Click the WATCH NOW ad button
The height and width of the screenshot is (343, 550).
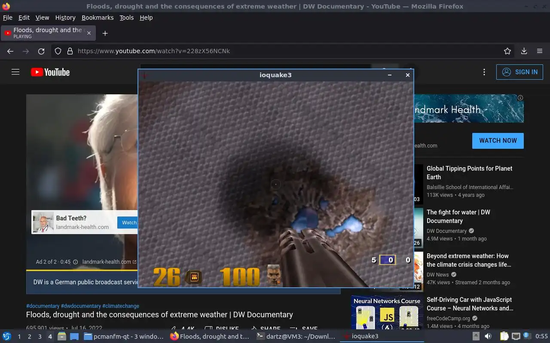[x=498, y=141]
